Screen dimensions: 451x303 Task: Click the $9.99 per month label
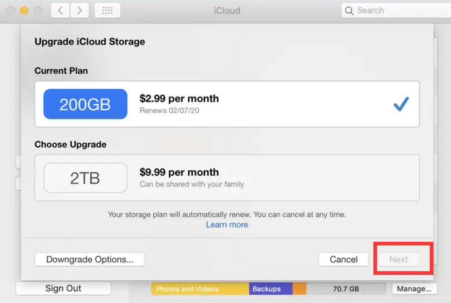[179, 172]
